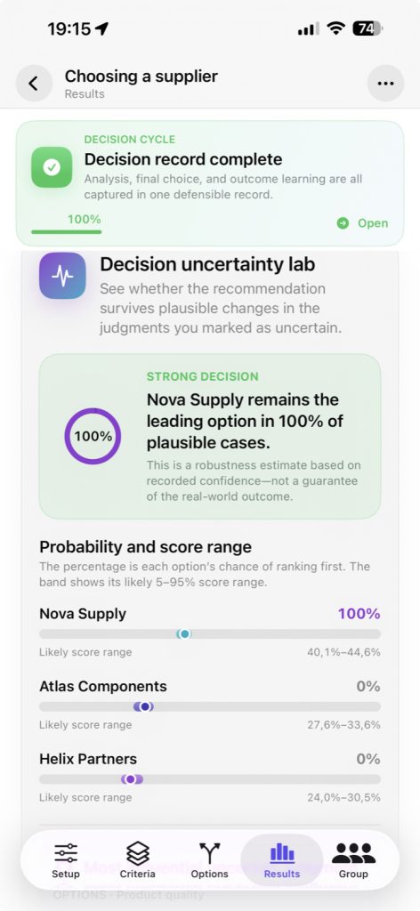Open the three-dots more menu
The width and height of the screenshot is (420, 911).
coord(385,84)
